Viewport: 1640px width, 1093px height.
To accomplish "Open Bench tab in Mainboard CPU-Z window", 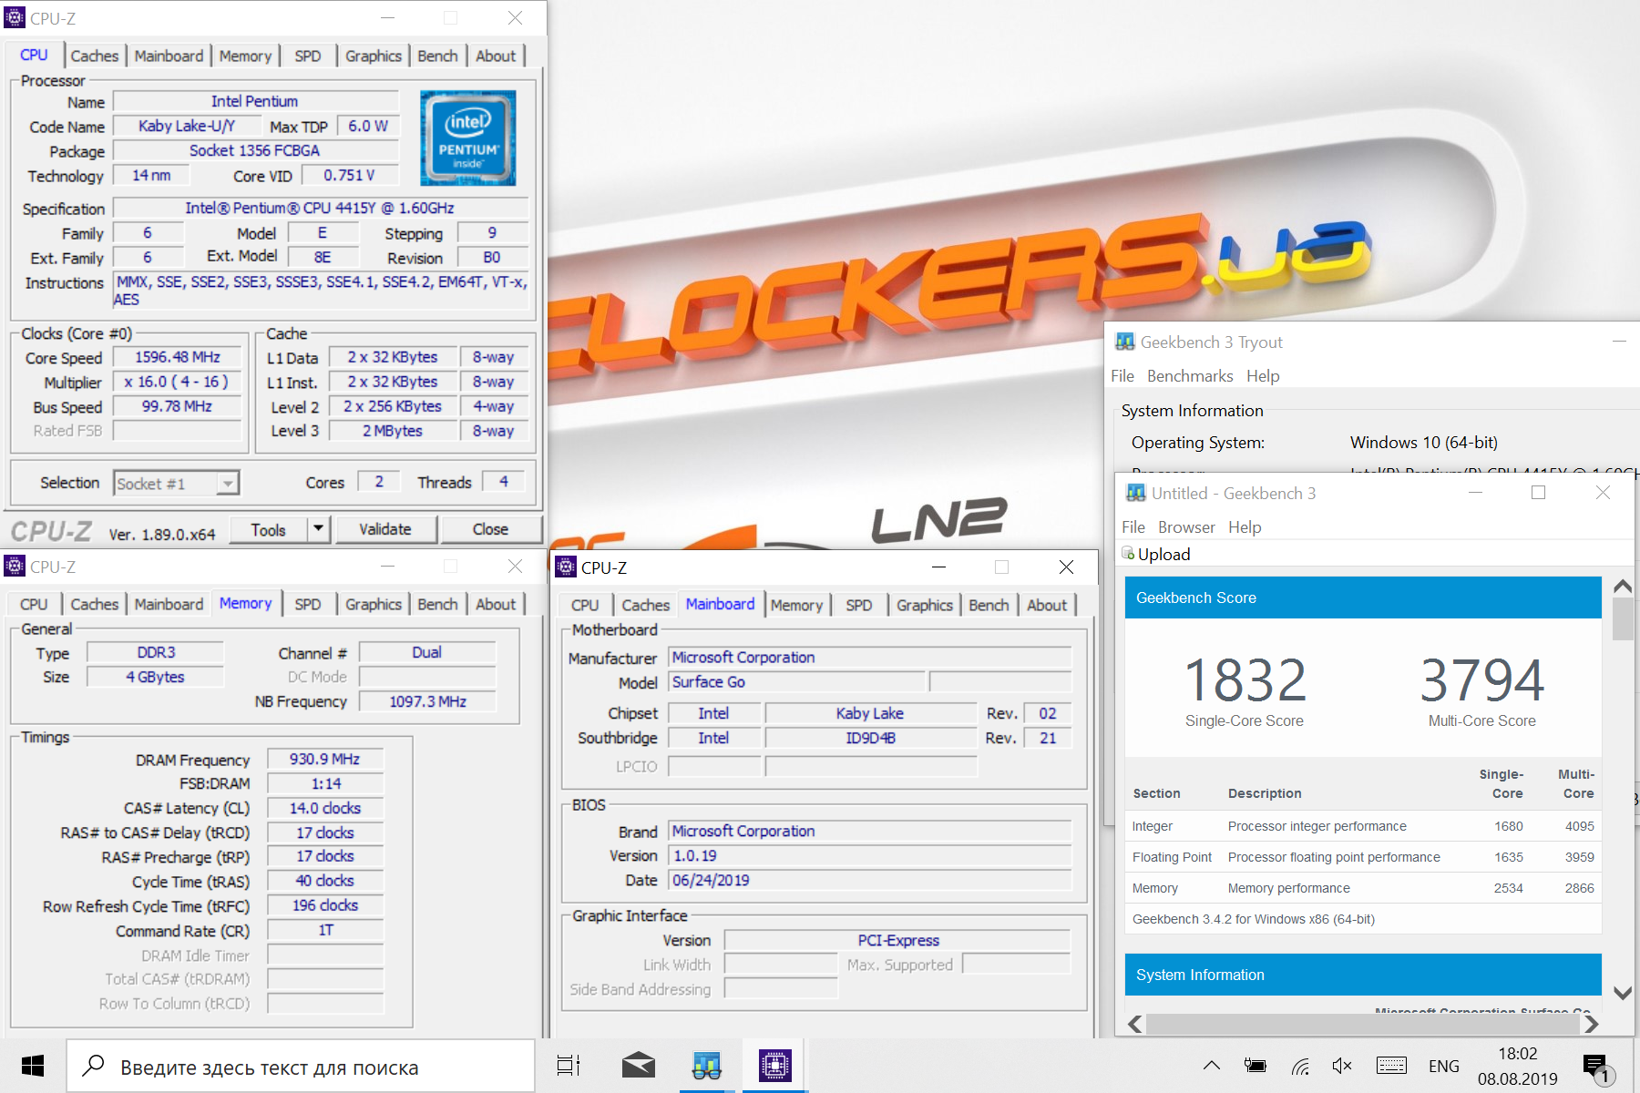I will coord(989,605).
